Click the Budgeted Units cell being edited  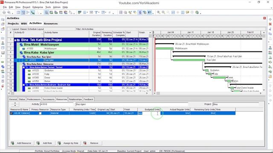coord(149,113)
